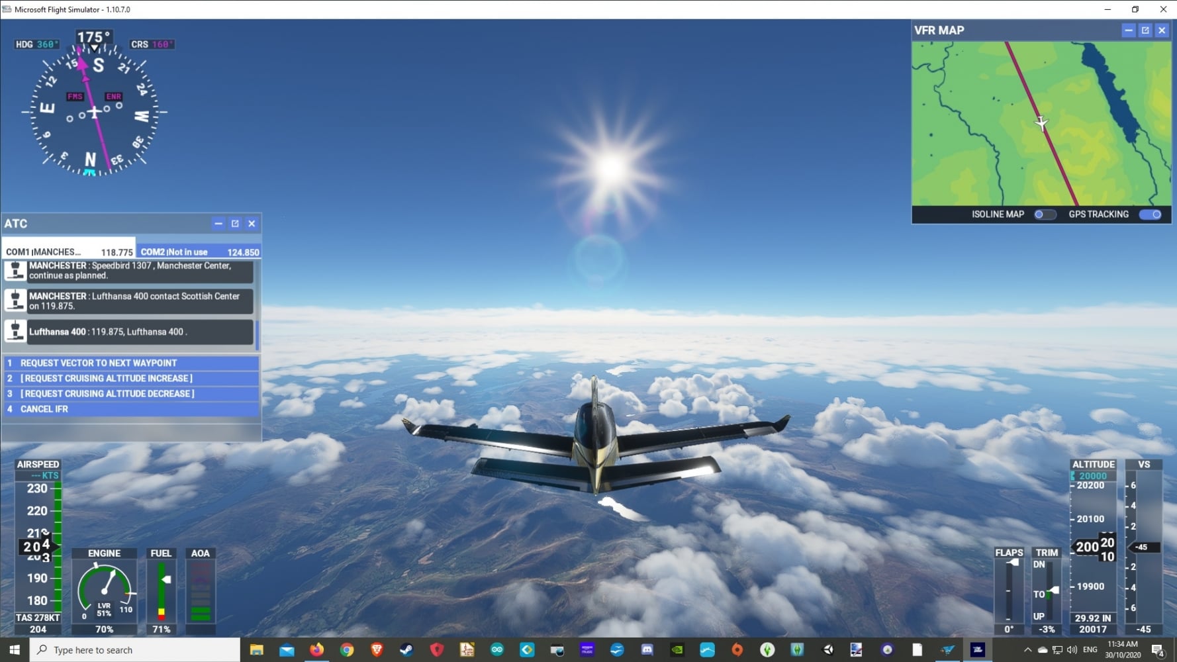Click the AOA indicator bars
Image resolution: width=1177 pixels, height=662 pixels.
201,591
